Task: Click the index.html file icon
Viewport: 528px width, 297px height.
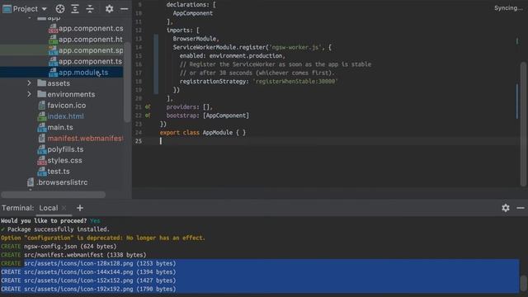Action: click(42, 116)
